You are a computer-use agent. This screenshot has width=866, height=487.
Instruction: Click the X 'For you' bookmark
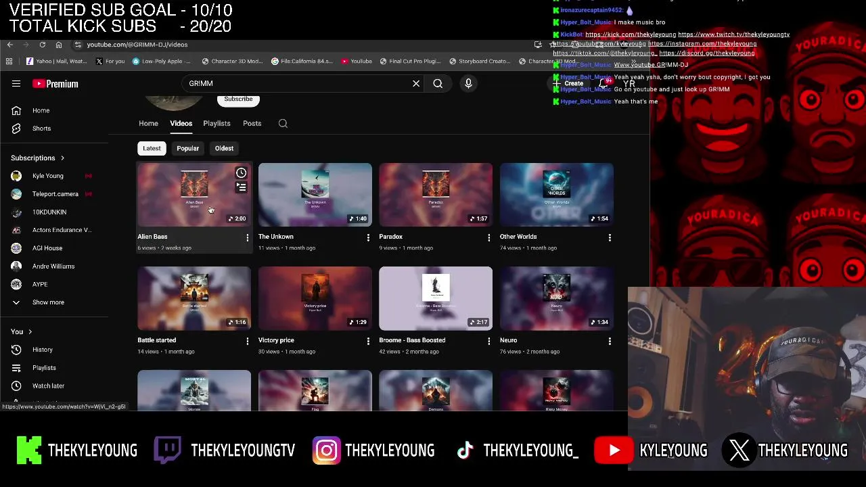pos(110,61)
